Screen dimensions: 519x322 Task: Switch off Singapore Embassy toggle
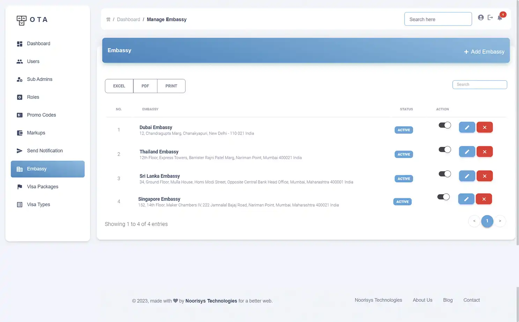point(443,197)
